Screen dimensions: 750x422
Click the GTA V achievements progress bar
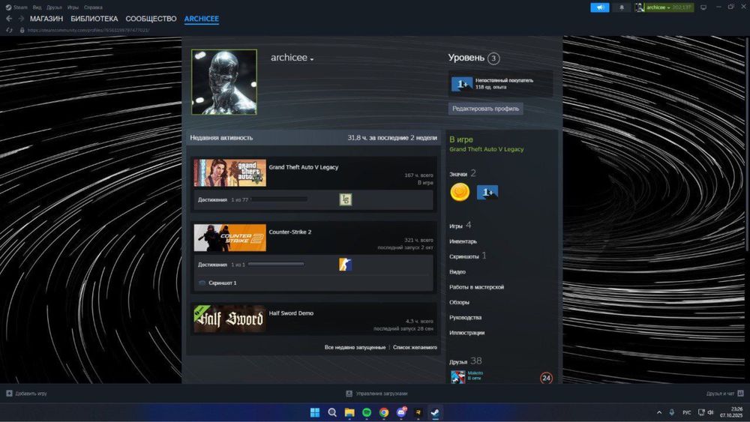[x=279, y=199]
